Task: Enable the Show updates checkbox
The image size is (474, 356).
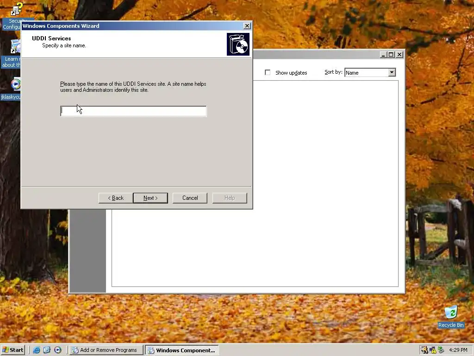Action: pos(268,72)
